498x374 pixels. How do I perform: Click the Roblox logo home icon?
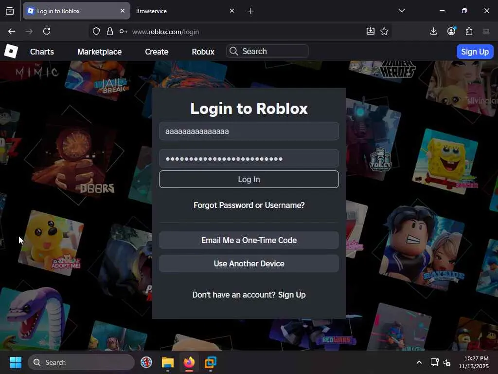(x=11, y=51)
